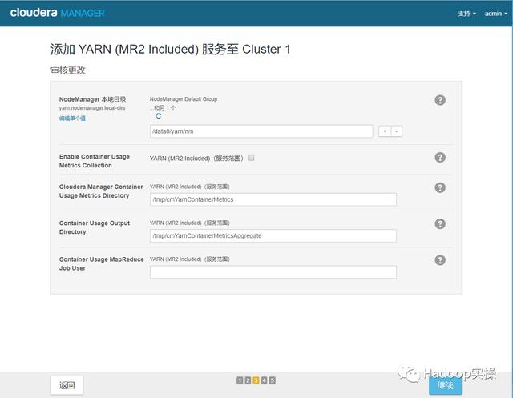Screen dimensions: 513x398
Task: Open help for Container Usage Output Directory
Action: (440, 224)
